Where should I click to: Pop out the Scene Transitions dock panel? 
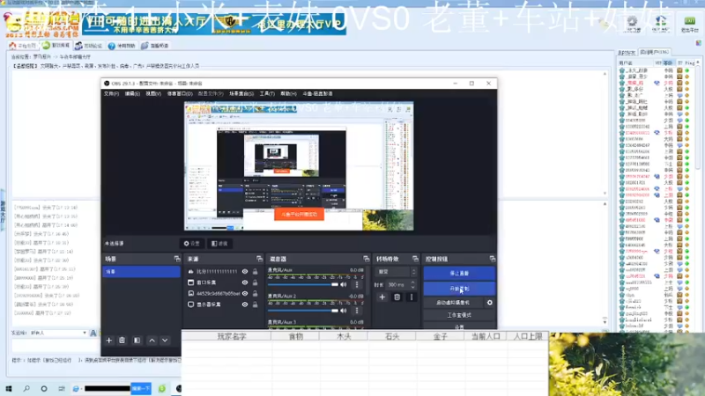coord(415,259)
